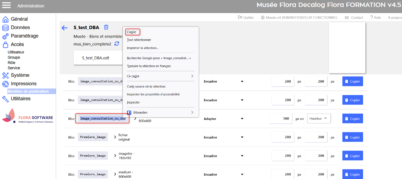This screenshot has height=179, width=402.
Task: Select Tout sélectionner in context menu
Action: [139, 40]
